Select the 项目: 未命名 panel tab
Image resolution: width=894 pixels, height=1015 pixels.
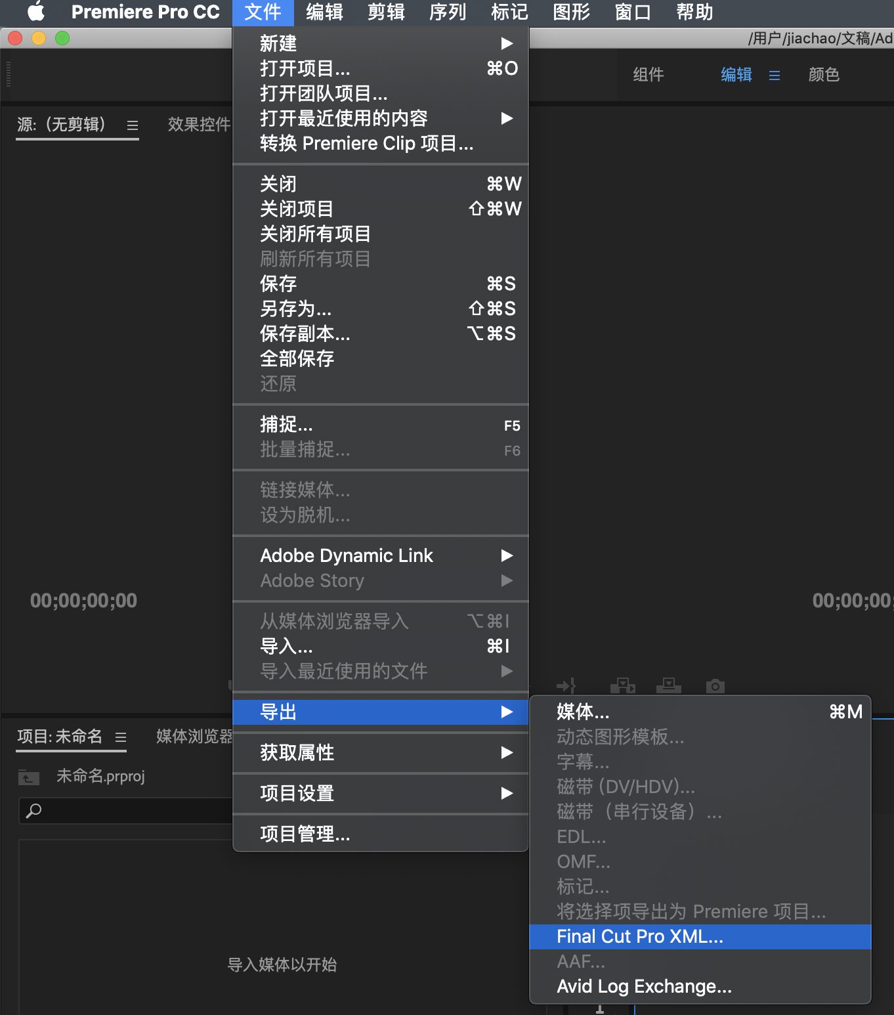coord(60,737)
